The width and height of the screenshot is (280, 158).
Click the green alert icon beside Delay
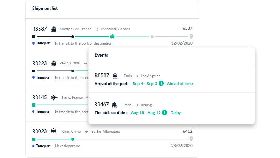[x=165, y=113]
